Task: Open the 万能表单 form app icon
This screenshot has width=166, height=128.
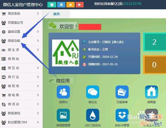Action: [x=122, y=92]
